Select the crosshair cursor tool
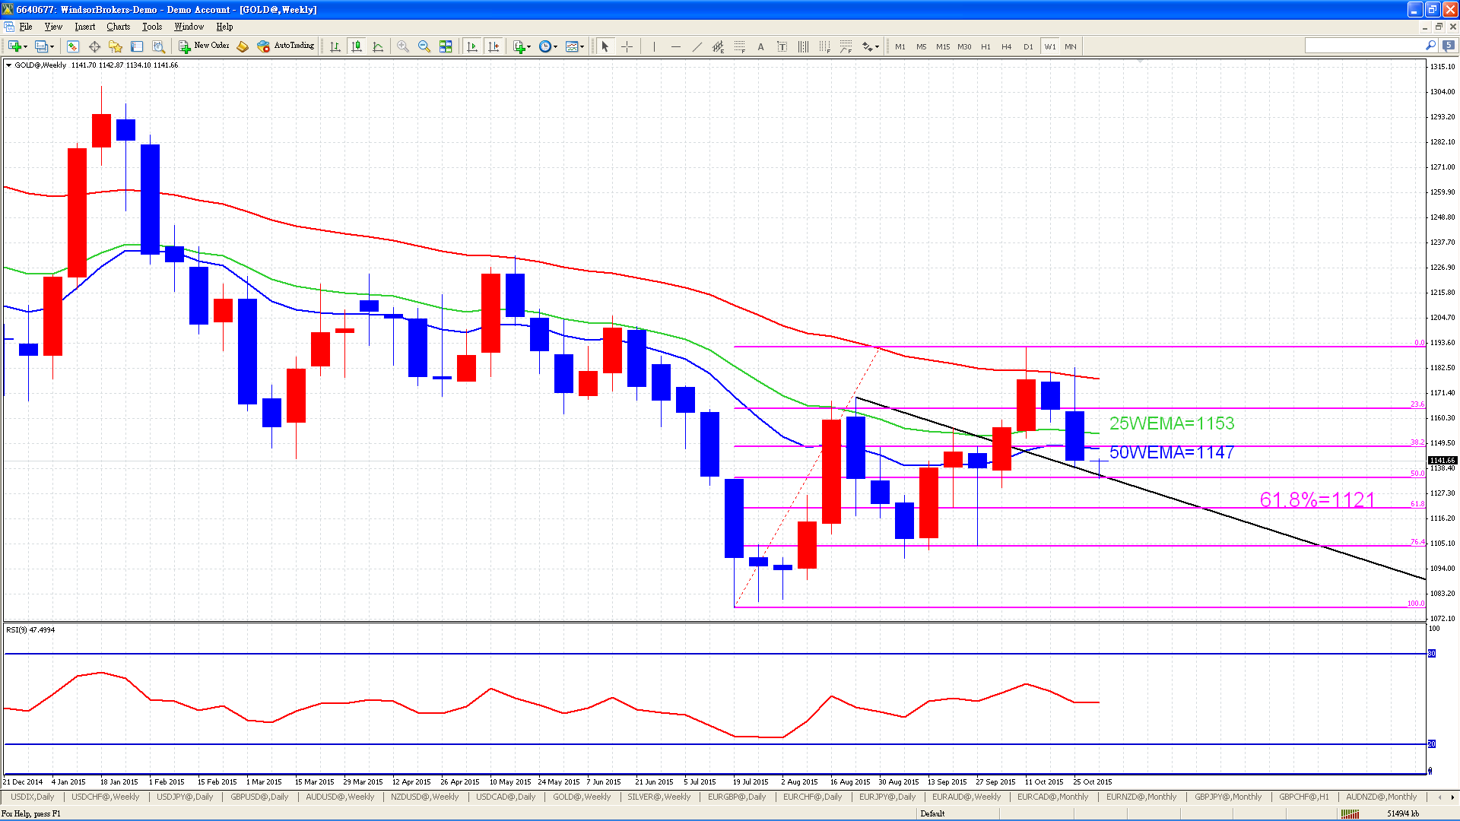This screenshot has width=1460, height=821. point(627,46)
